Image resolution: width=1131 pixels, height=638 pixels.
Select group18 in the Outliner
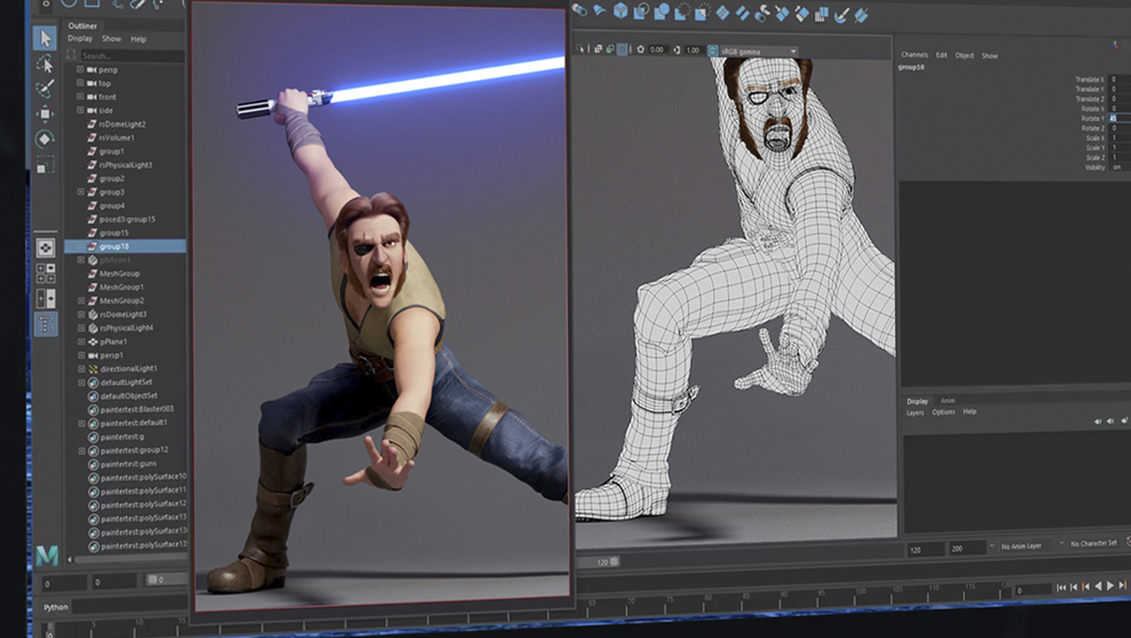coord(114,246)
